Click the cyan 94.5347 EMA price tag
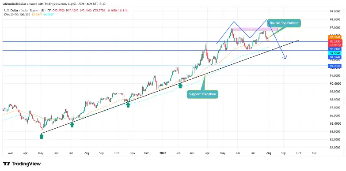This screenshot has height=171, width=346. point(335,53)
